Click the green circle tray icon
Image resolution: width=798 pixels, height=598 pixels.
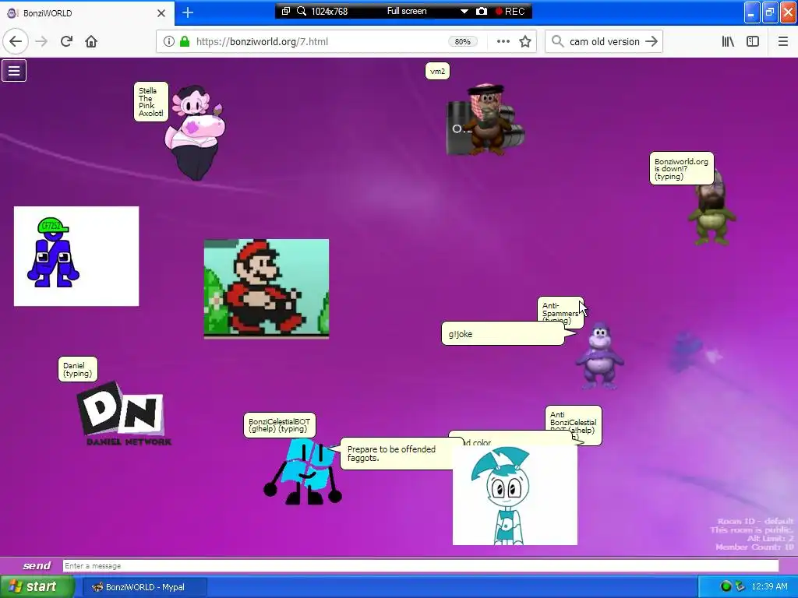(x=726, y=586)
